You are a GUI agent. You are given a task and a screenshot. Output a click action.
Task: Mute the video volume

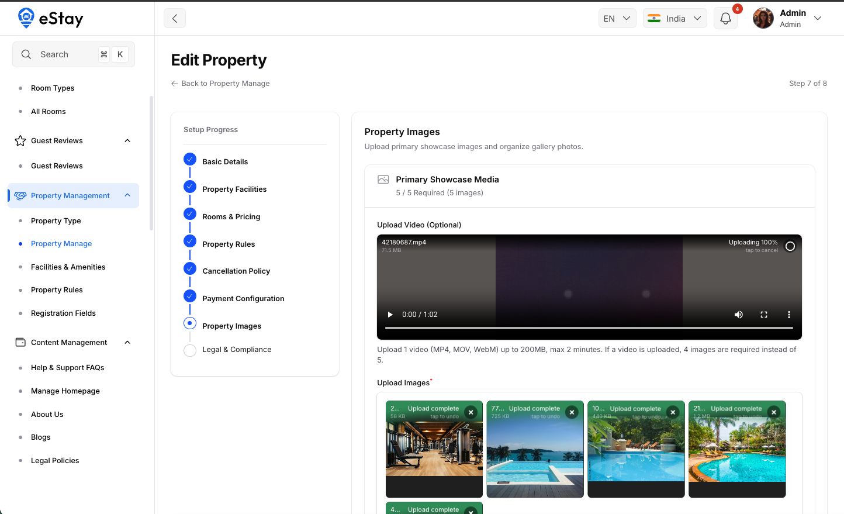pos(739,315)
